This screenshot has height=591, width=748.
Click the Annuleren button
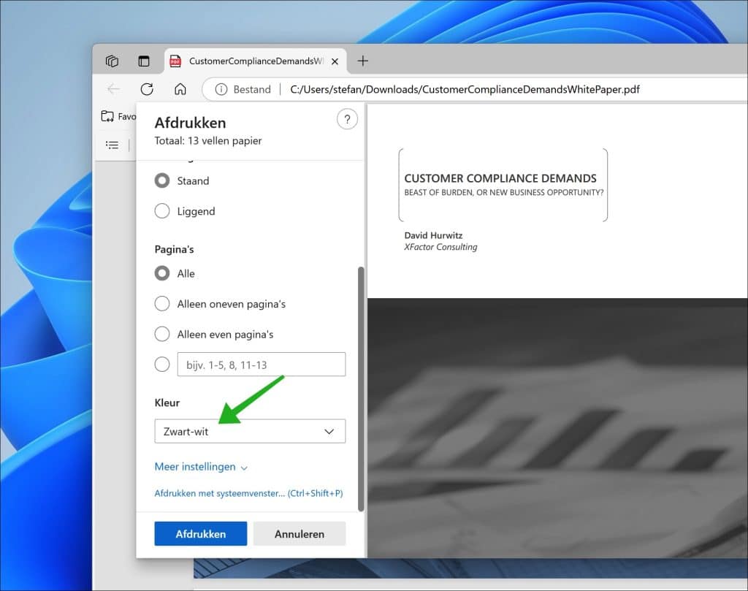click(299, 534)
